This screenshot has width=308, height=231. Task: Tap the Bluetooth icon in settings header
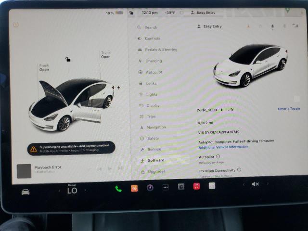284,26
